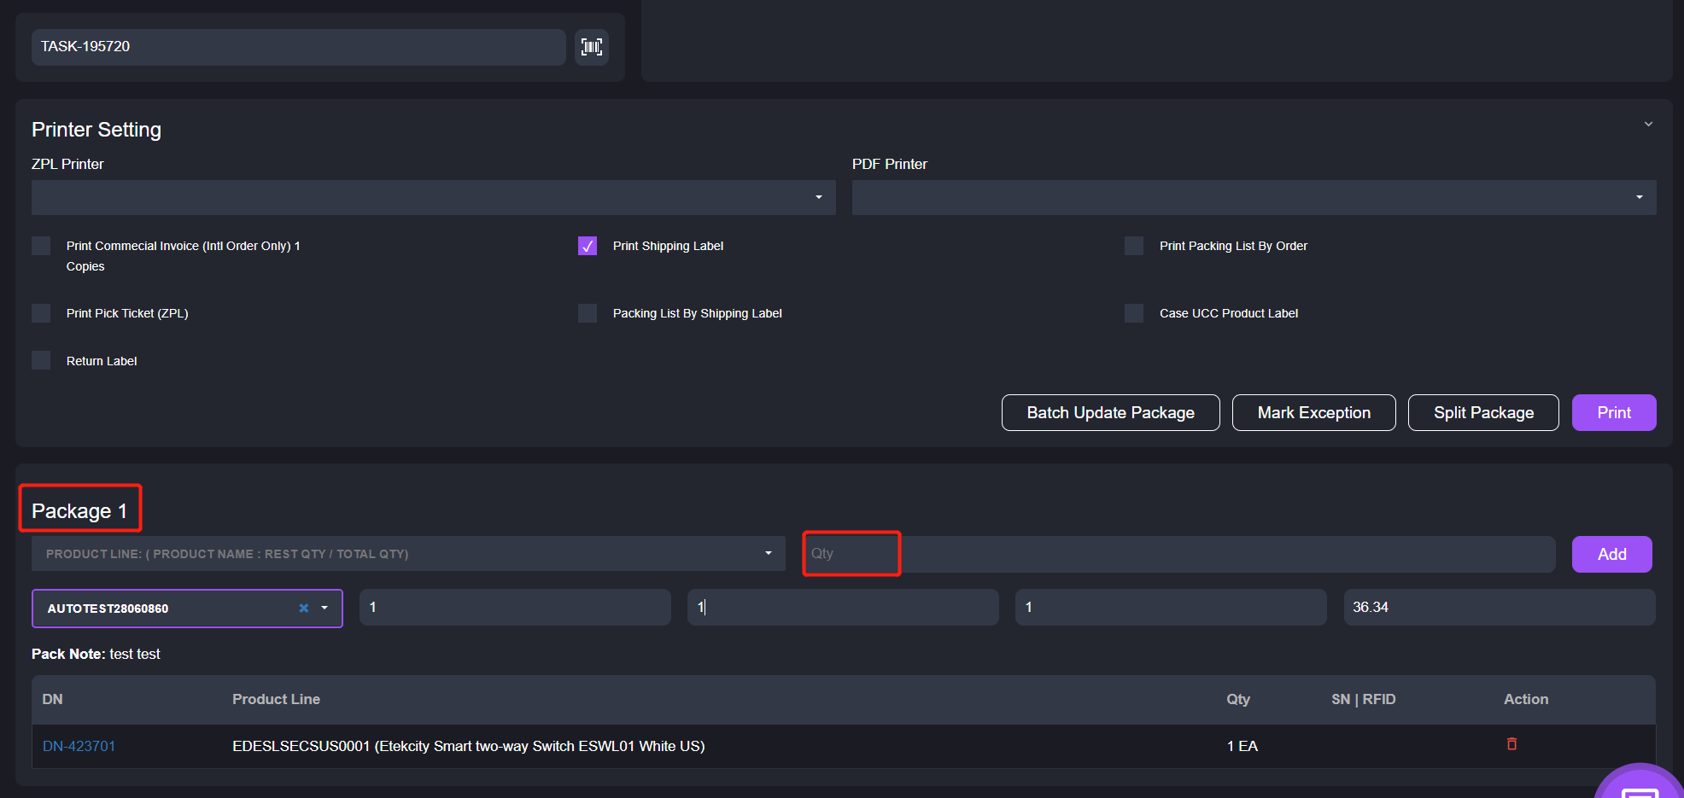1684x798 pixels.
Task: Open the AUTOTEST28060860 dropdown arrow
Action: click(325, 609)
